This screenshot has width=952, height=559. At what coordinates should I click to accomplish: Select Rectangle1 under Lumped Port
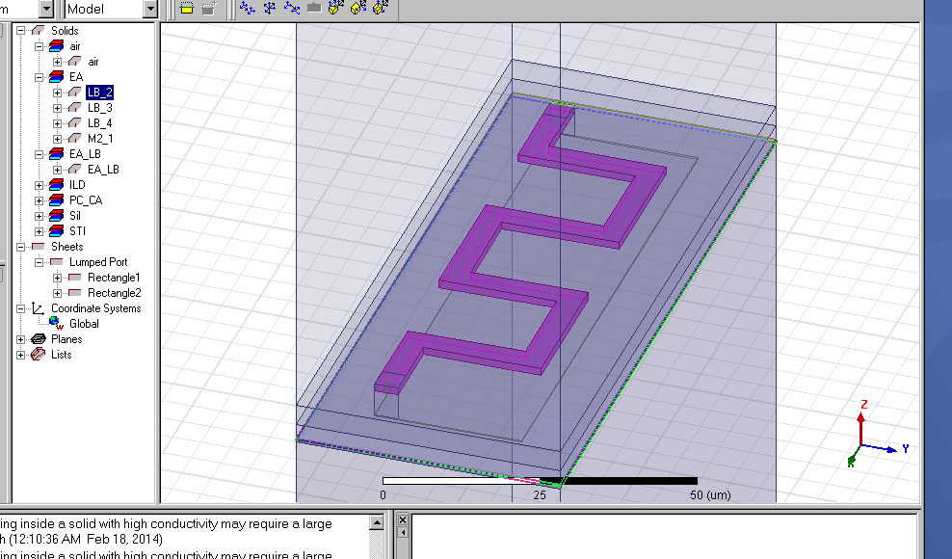114,278
